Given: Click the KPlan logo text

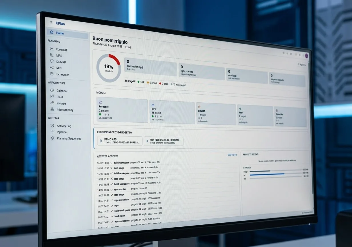Looking at the screenshot, I should click(x=60, y=23).
